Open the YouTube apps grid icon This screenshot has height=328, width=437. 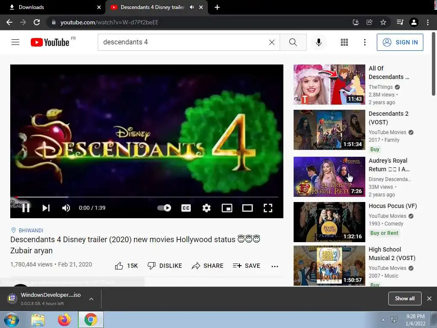pos(344,42)
